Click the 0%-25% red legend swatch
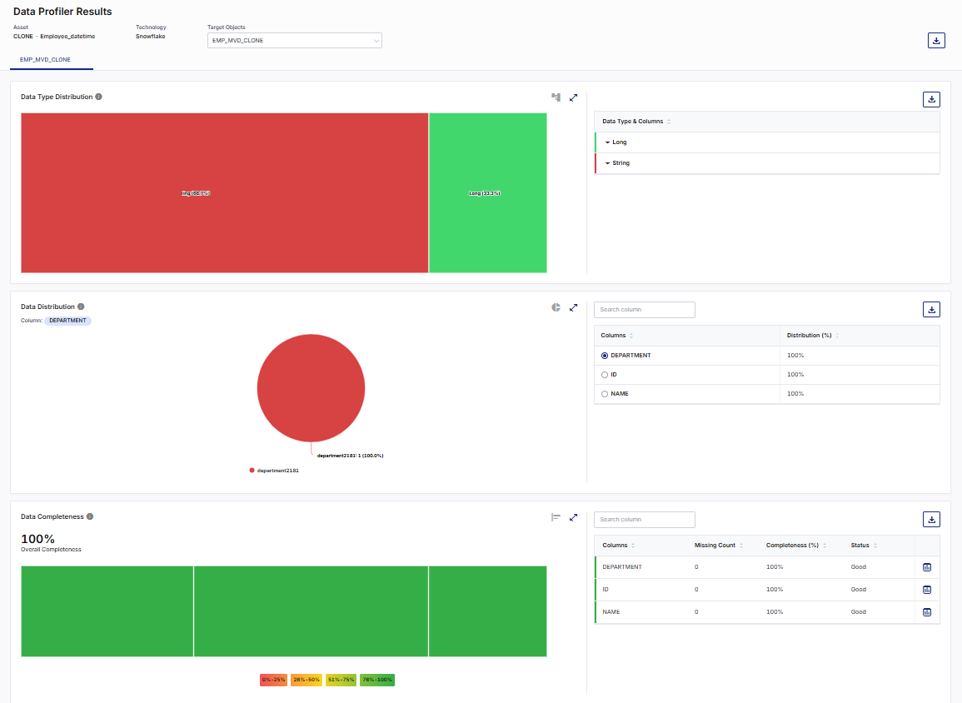 tap(274, 680)
